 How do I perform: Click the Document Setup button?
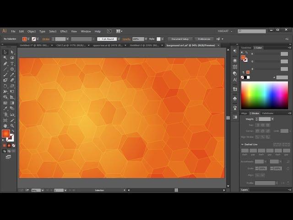pyautogui.click(x=180, y=39)
